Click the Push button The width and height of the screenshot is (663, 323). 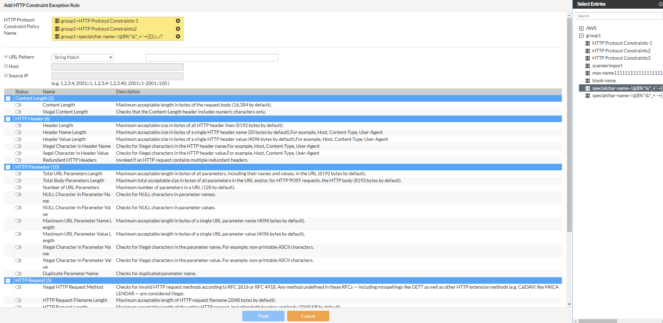[263, 316]
